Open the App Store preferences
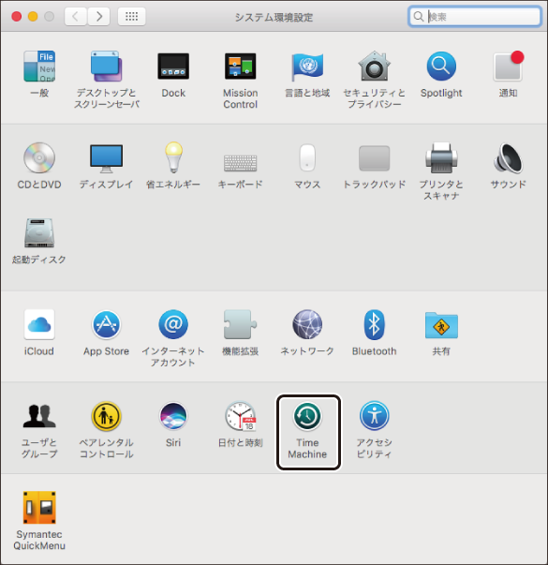Viewport: 548px width, 565px height. pos(106,324)
